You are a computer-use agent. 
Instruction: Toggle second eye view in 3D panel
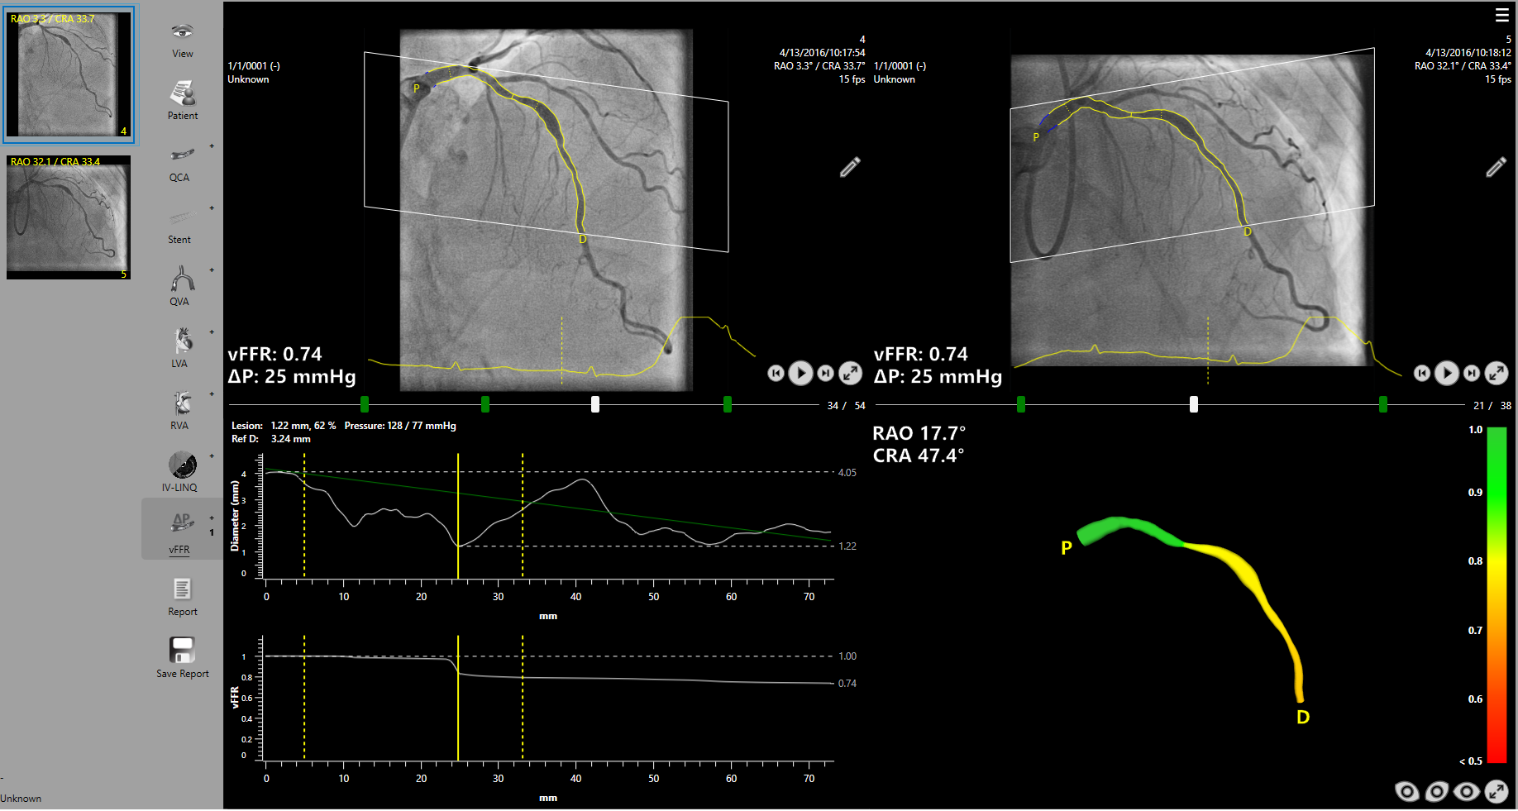1437,792
